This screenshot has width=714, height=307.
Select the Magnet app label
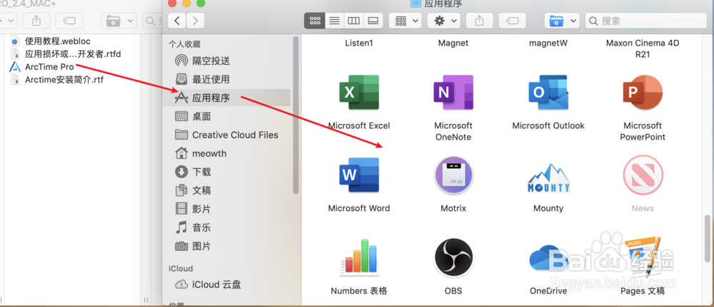coord(453,43)
